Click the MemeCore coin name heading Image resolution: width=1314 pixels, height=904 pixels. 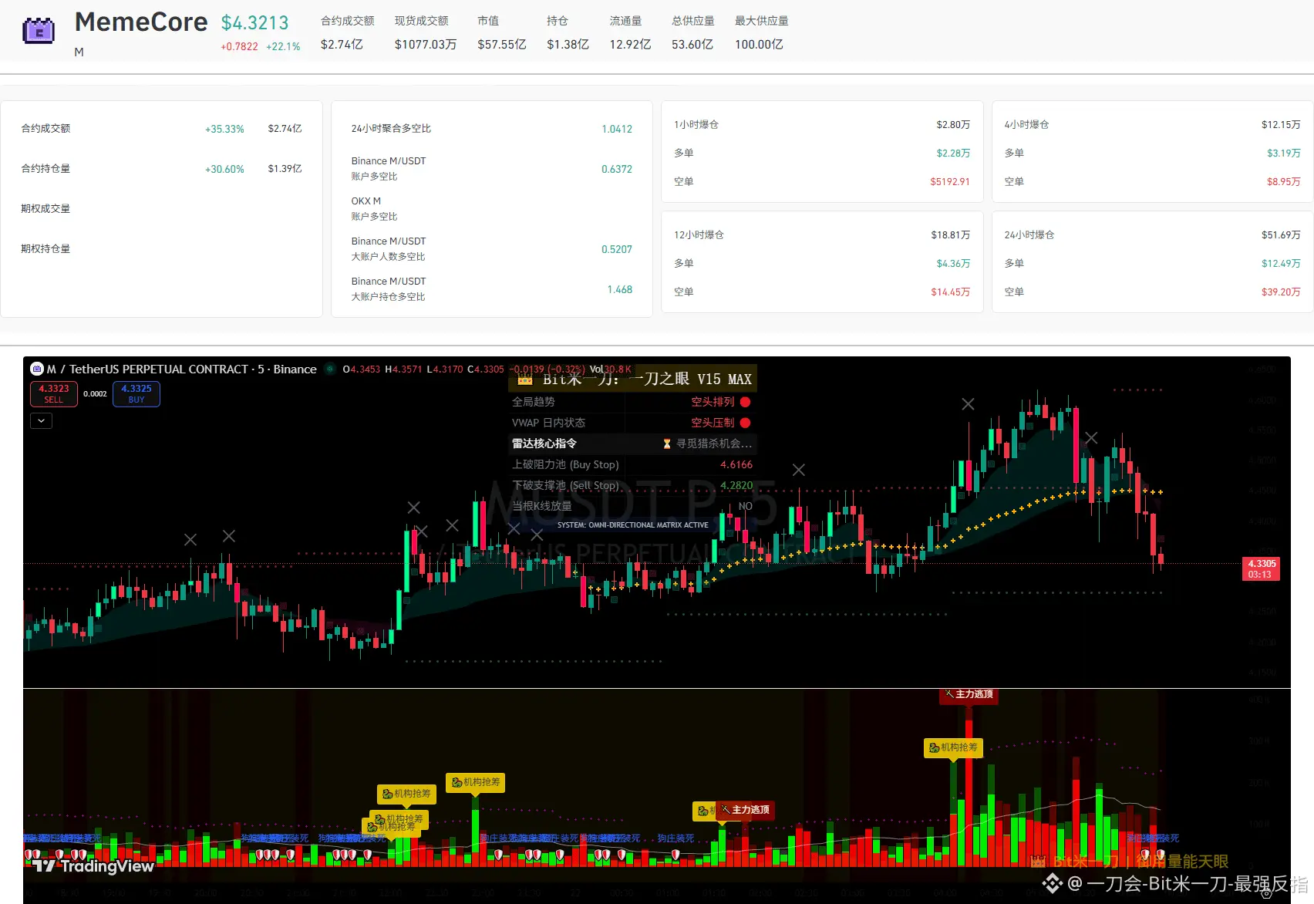141,22
